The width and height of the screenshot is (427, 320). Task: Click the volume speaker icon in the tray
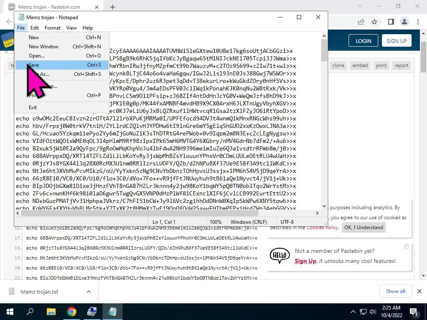pos(373,312)
